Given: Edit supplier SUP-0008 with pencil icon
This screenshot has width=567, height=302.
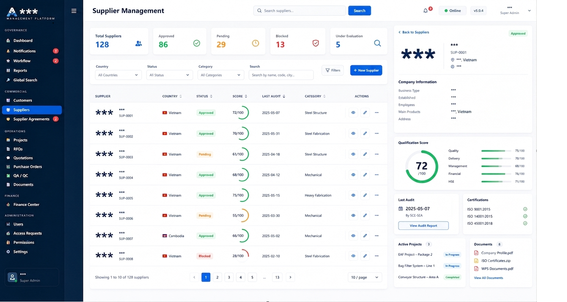Looking at the screenshot, I should [365, 256].
